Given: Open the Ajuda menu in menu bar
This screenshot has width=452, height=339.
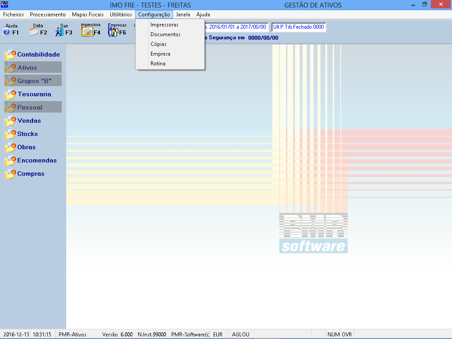Looking at the screenshot, I should click(203, 15).
